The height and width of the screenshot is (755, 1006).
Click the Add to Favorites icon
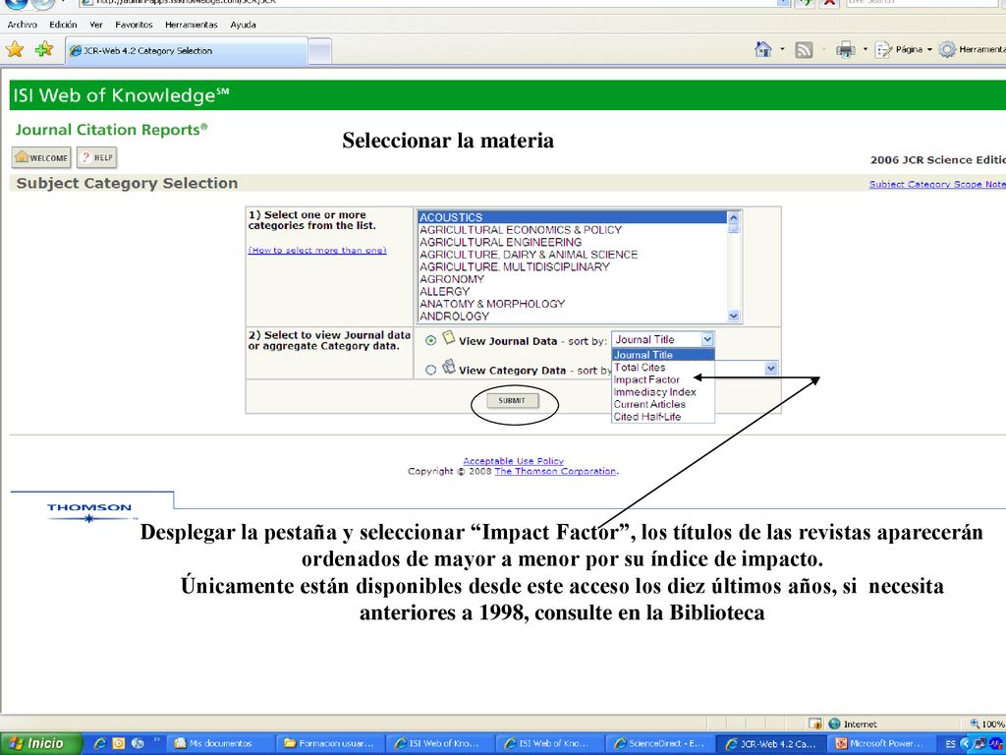tap(43, 49)
